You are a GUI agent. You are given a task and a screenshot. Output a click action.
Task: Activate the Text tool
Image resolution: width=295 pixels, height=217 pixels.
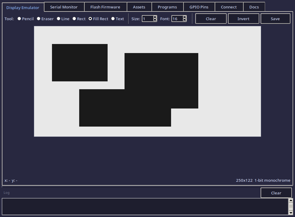[x=112, y=19]
